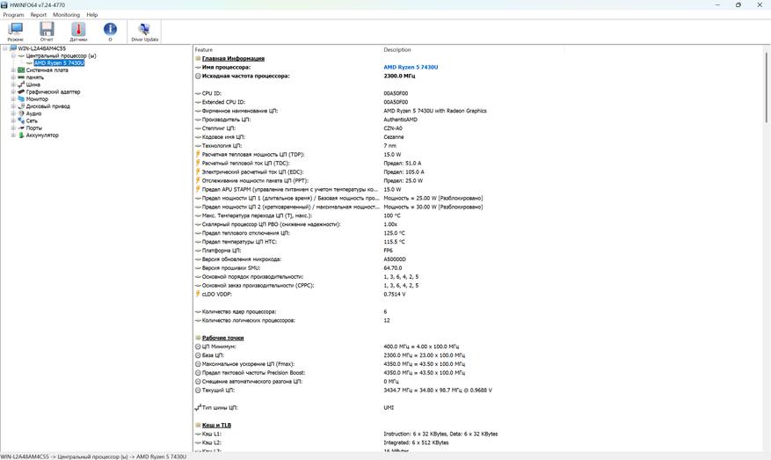Click the RAM stick icon beside память
The width and height of the screenshot is (771, 460).
21,77
